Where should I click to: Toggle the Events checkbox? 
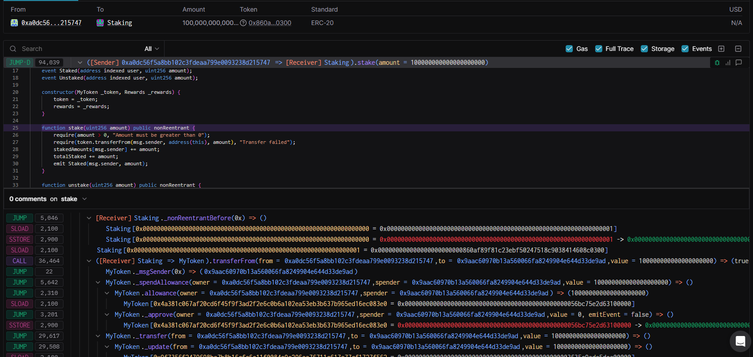pyautogui.click(x=685, y=49)
